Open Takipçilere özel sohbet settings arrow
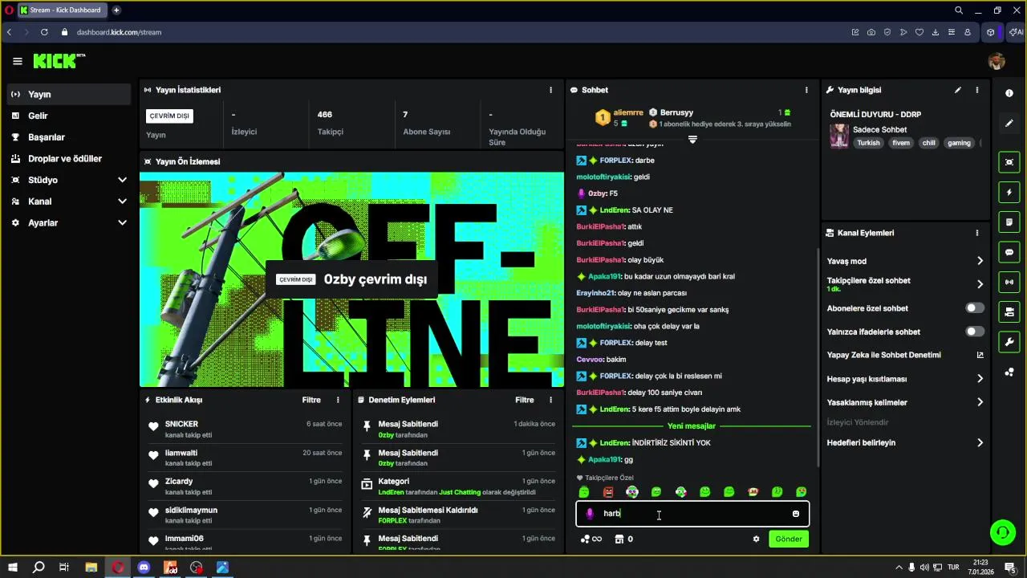 tap(980, 284)
